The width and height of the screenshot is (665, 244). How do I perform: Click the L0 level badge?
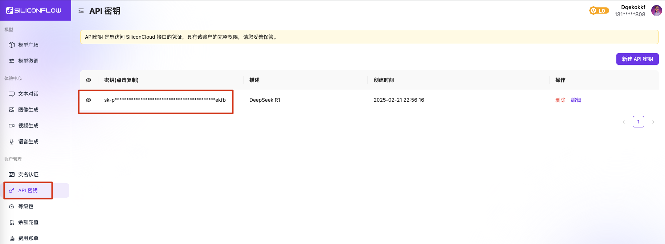tap(599, 11)
